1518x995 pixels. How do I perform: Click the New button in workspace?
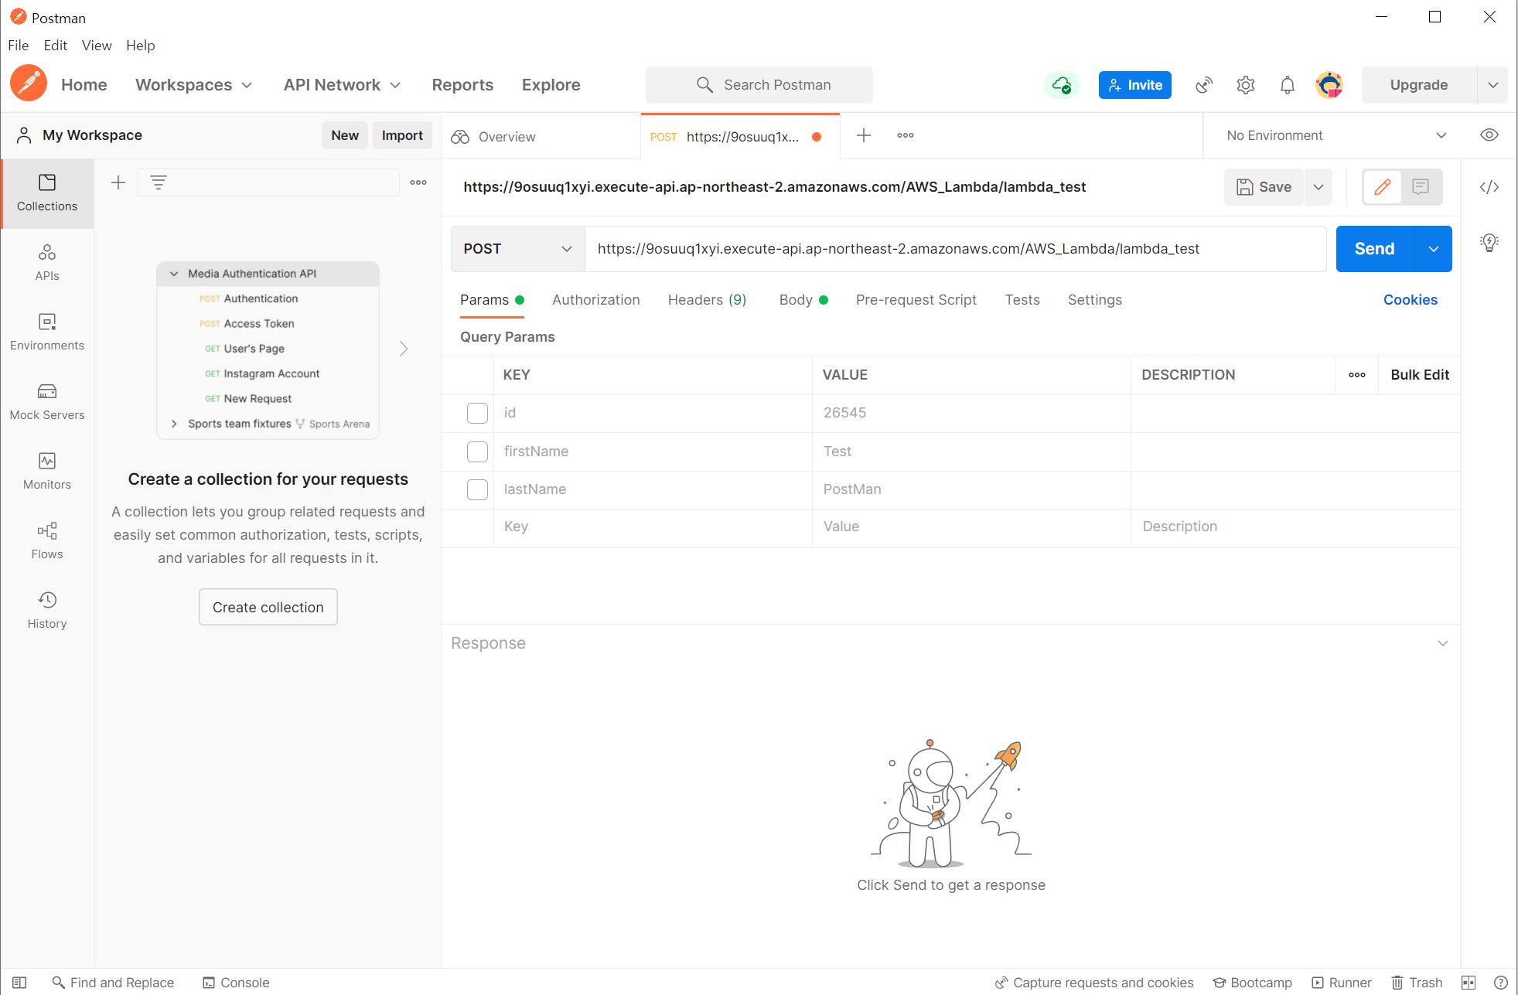coord(345,135)
